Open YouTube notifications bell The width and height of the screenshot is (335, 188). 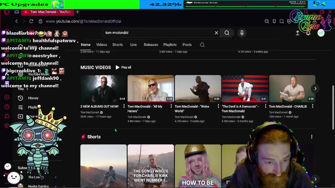(308, 33)
